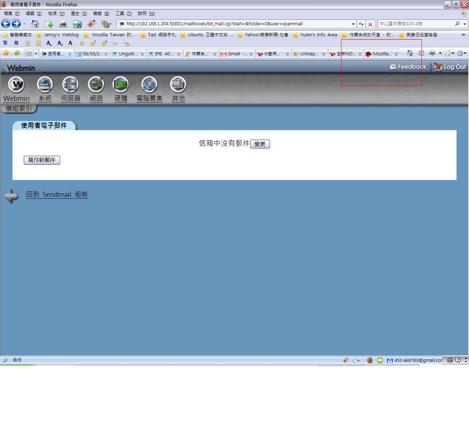Switch to the Gmail tab

point(237,54)
